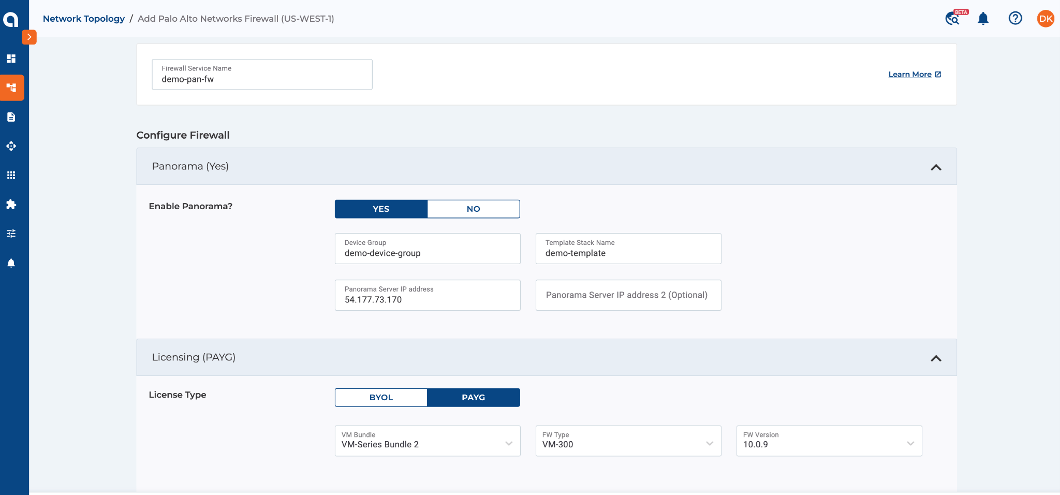Viewport: 1060px width, 495px height.
Task: Click the sidebar alerts bell icon
Action: click(11, 263)
